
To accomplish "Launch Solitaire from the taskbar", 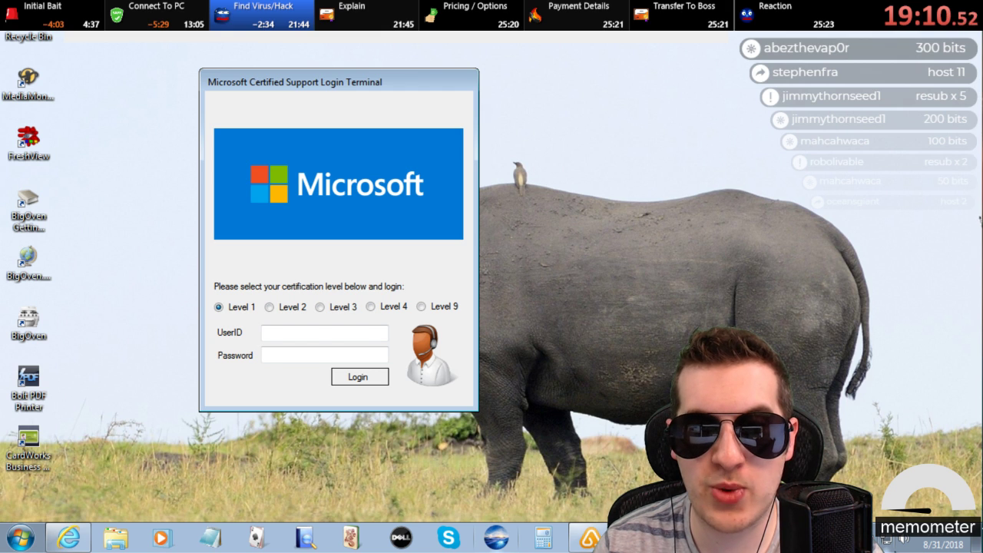I will click(x=257, y=538).
